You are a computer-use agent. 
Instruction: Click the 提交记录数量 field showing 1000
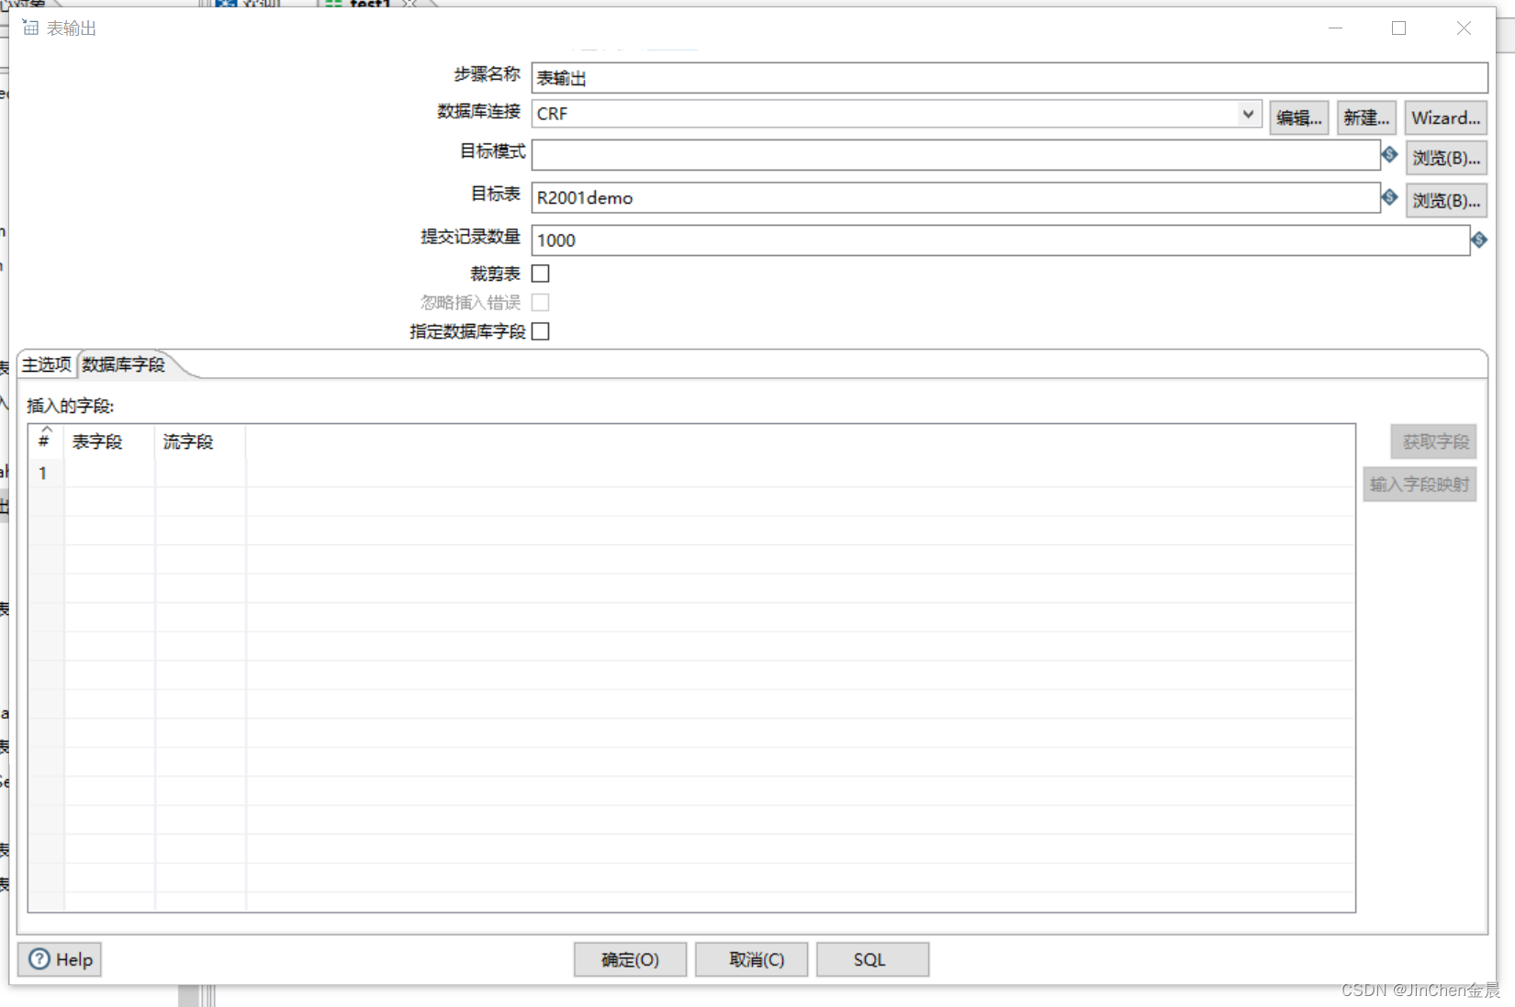1000,241
